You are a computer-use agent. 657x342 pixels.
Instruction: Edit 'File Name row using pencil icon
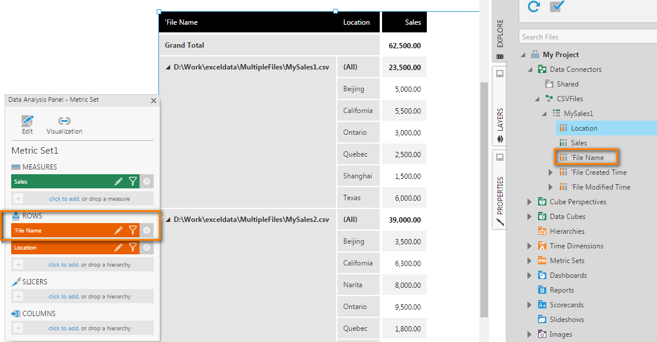pos(118,231)
